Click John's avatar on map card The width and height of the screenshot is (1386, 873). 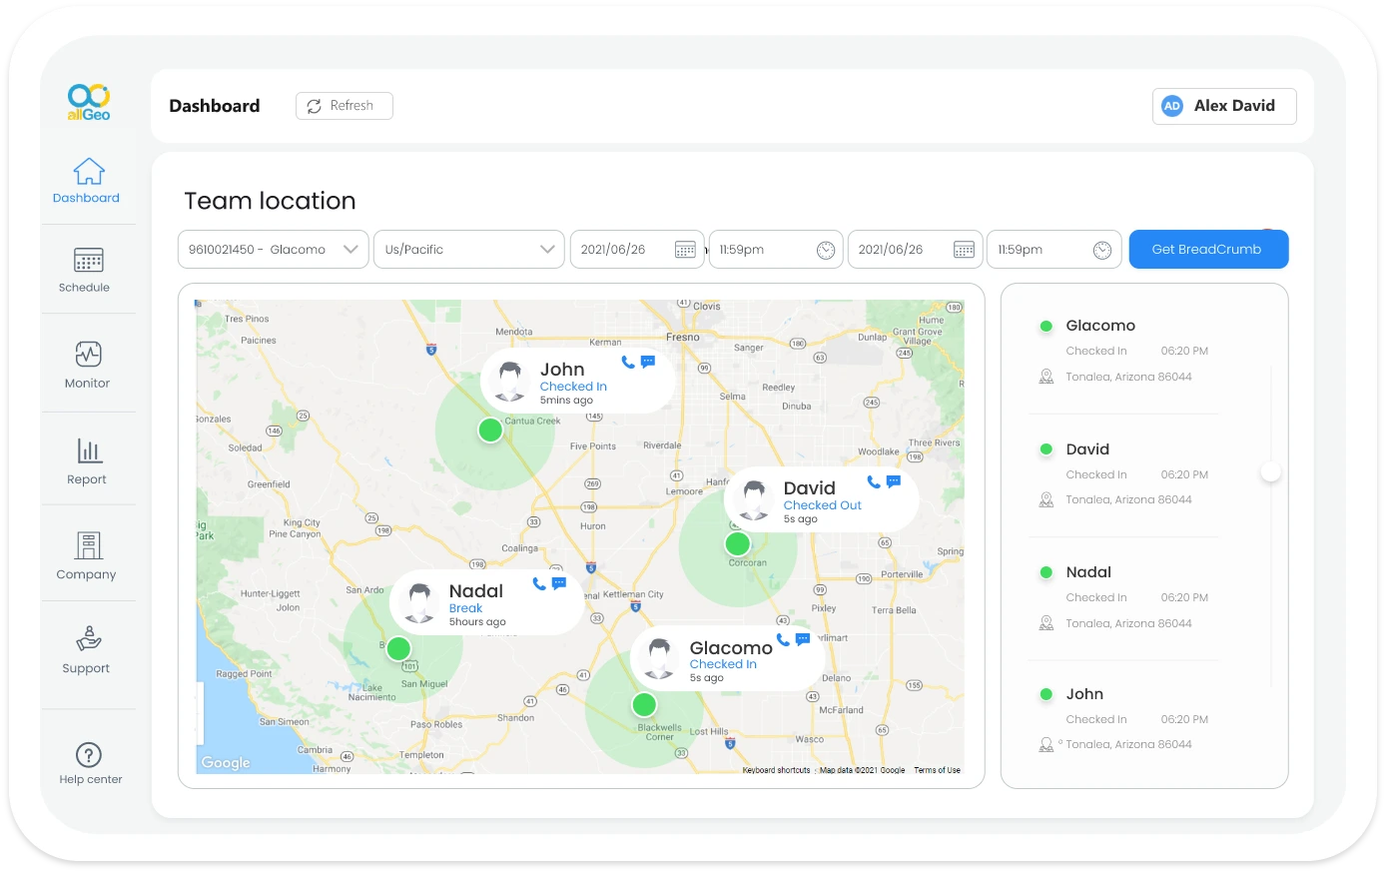coord(510,382)
